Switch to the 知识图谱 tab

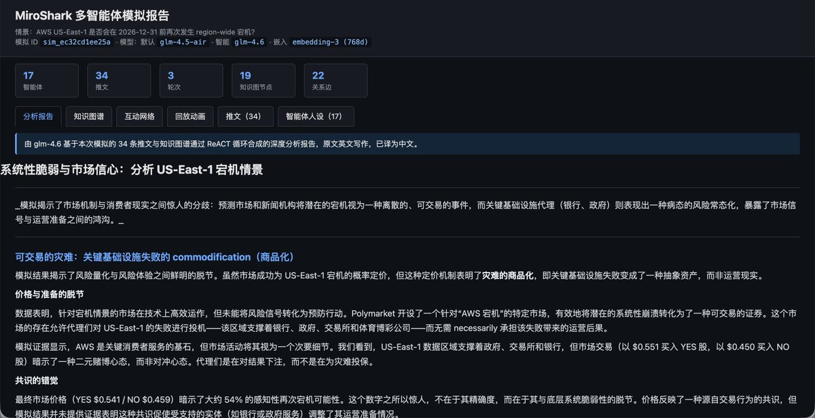[x=89, y=116]
